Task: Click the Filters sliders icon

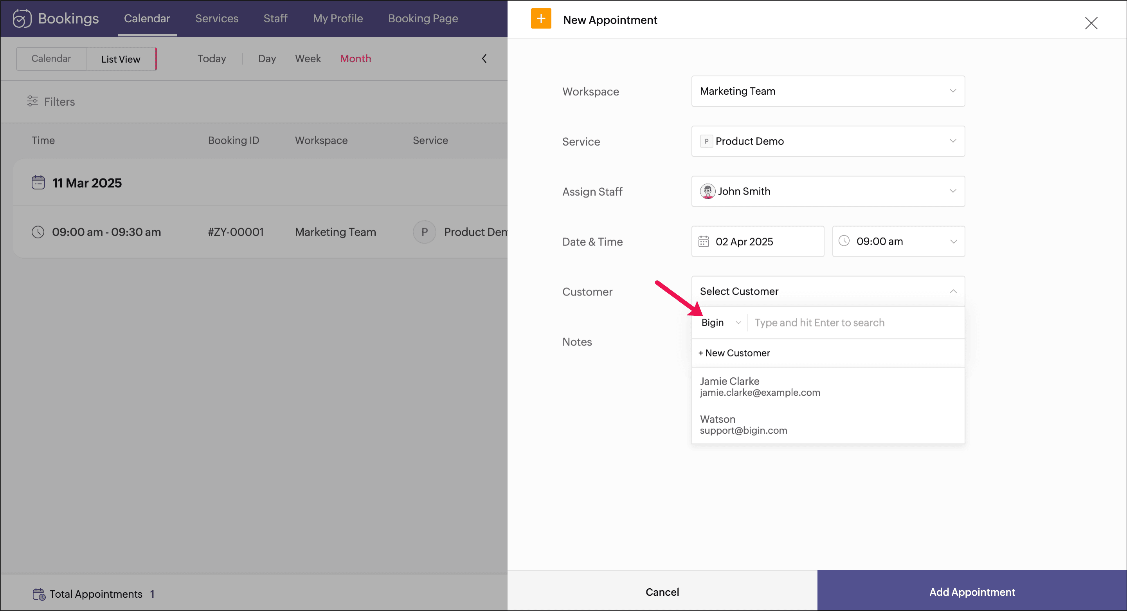Action: pos(32,101)
